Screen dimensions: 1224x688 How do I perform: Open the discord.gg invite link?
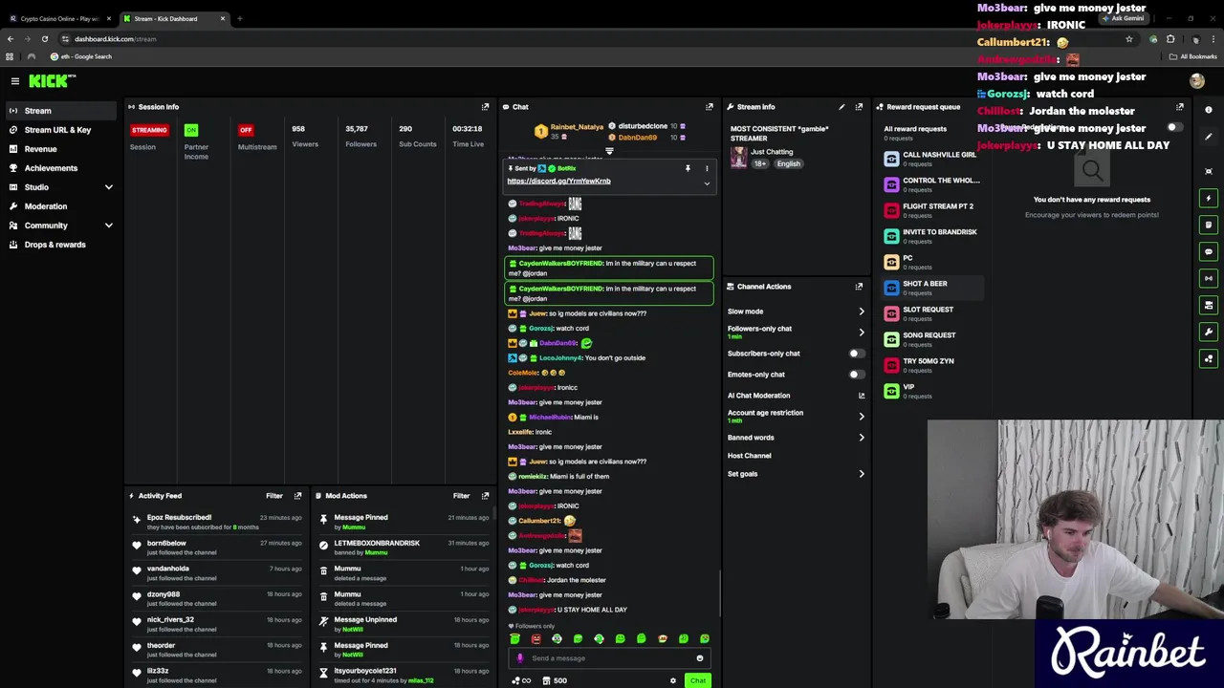point(558,181)
